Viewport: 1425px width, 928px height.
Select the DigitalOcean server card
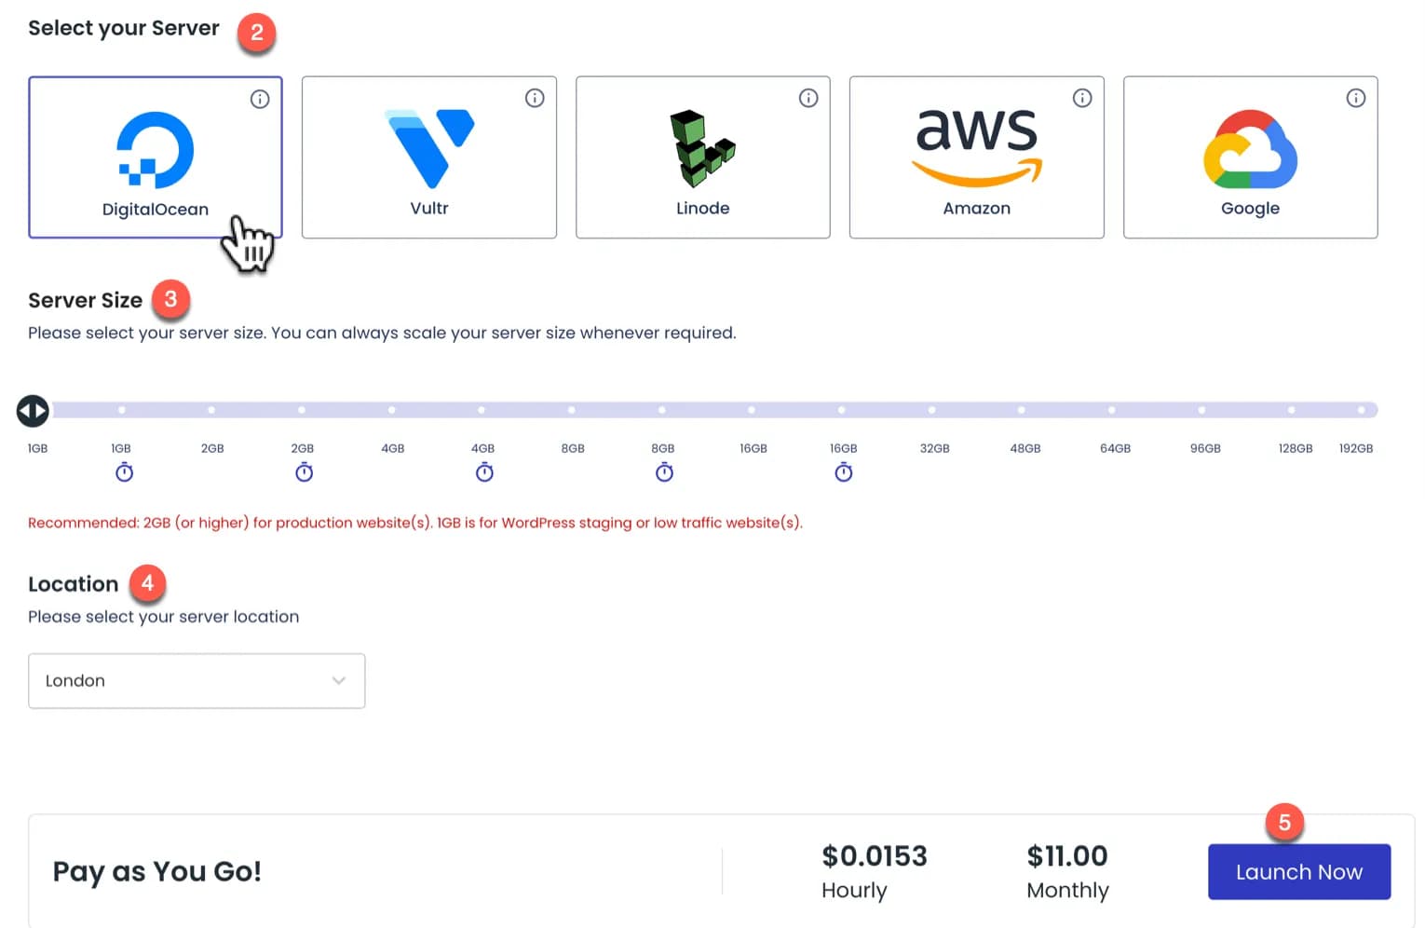pos(155,157)
